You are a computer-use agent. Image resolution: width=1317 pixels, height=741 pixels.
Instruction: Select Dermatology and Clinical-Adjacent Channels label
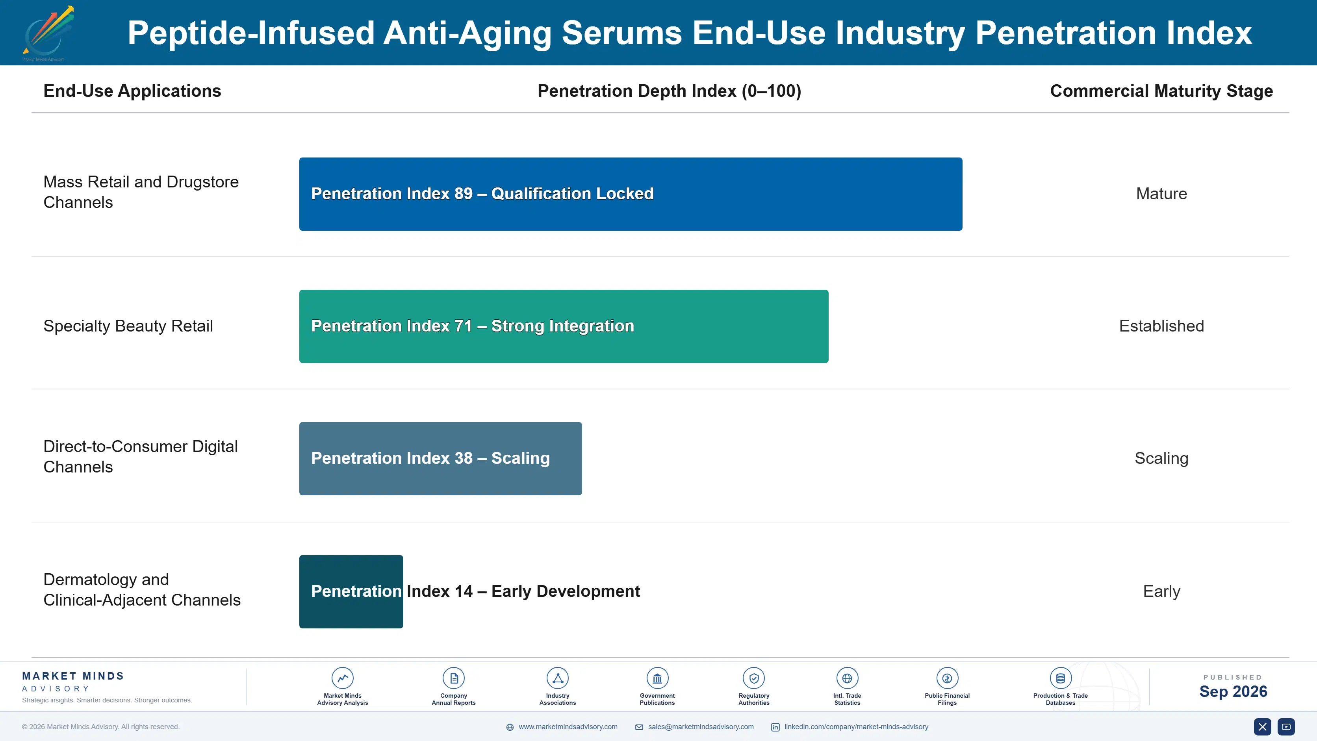(x=142, y=590)
